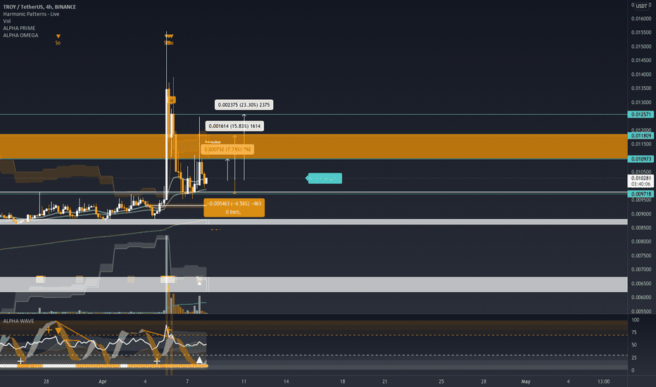The height and width of the screenshot is (387, 656).
Task: Click the 0.006000 price axis tick
Action: click(641, 298)
